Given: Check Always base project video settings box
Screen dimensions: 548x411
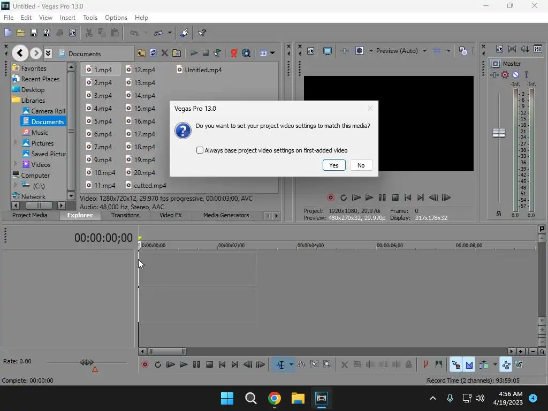Looking at the screenshot, I should 200,150.
